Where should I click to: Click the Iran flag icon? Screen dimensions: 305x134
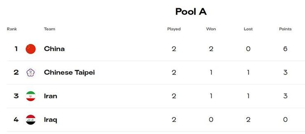coord(31,96)
